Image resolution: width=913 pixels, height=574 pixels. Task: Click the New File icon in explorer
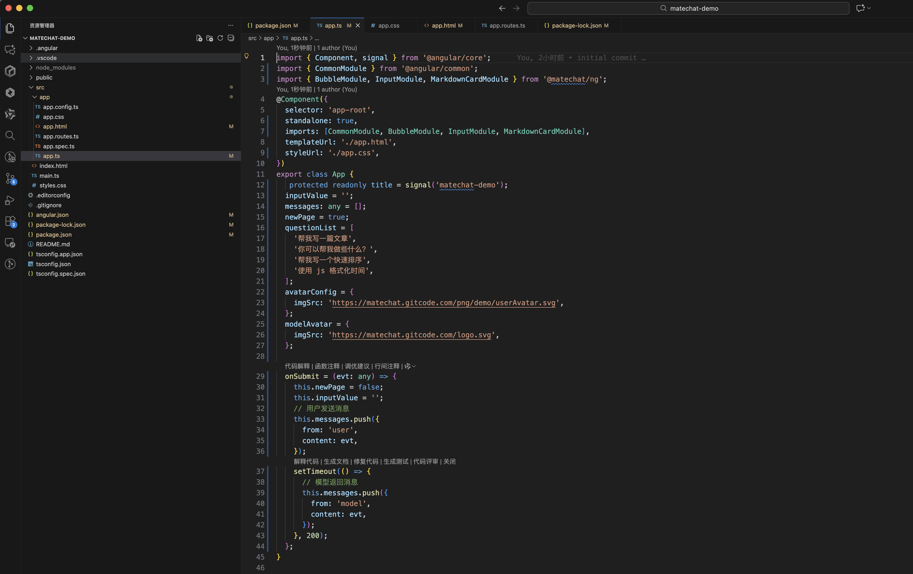[x=199, y=38]
